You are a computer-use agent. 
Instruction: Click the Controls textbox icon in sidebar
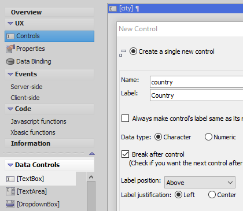tap(10, 36)
